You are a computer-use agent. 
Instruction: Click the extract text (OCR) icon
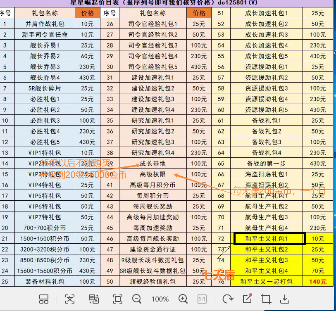click(70, 299)
